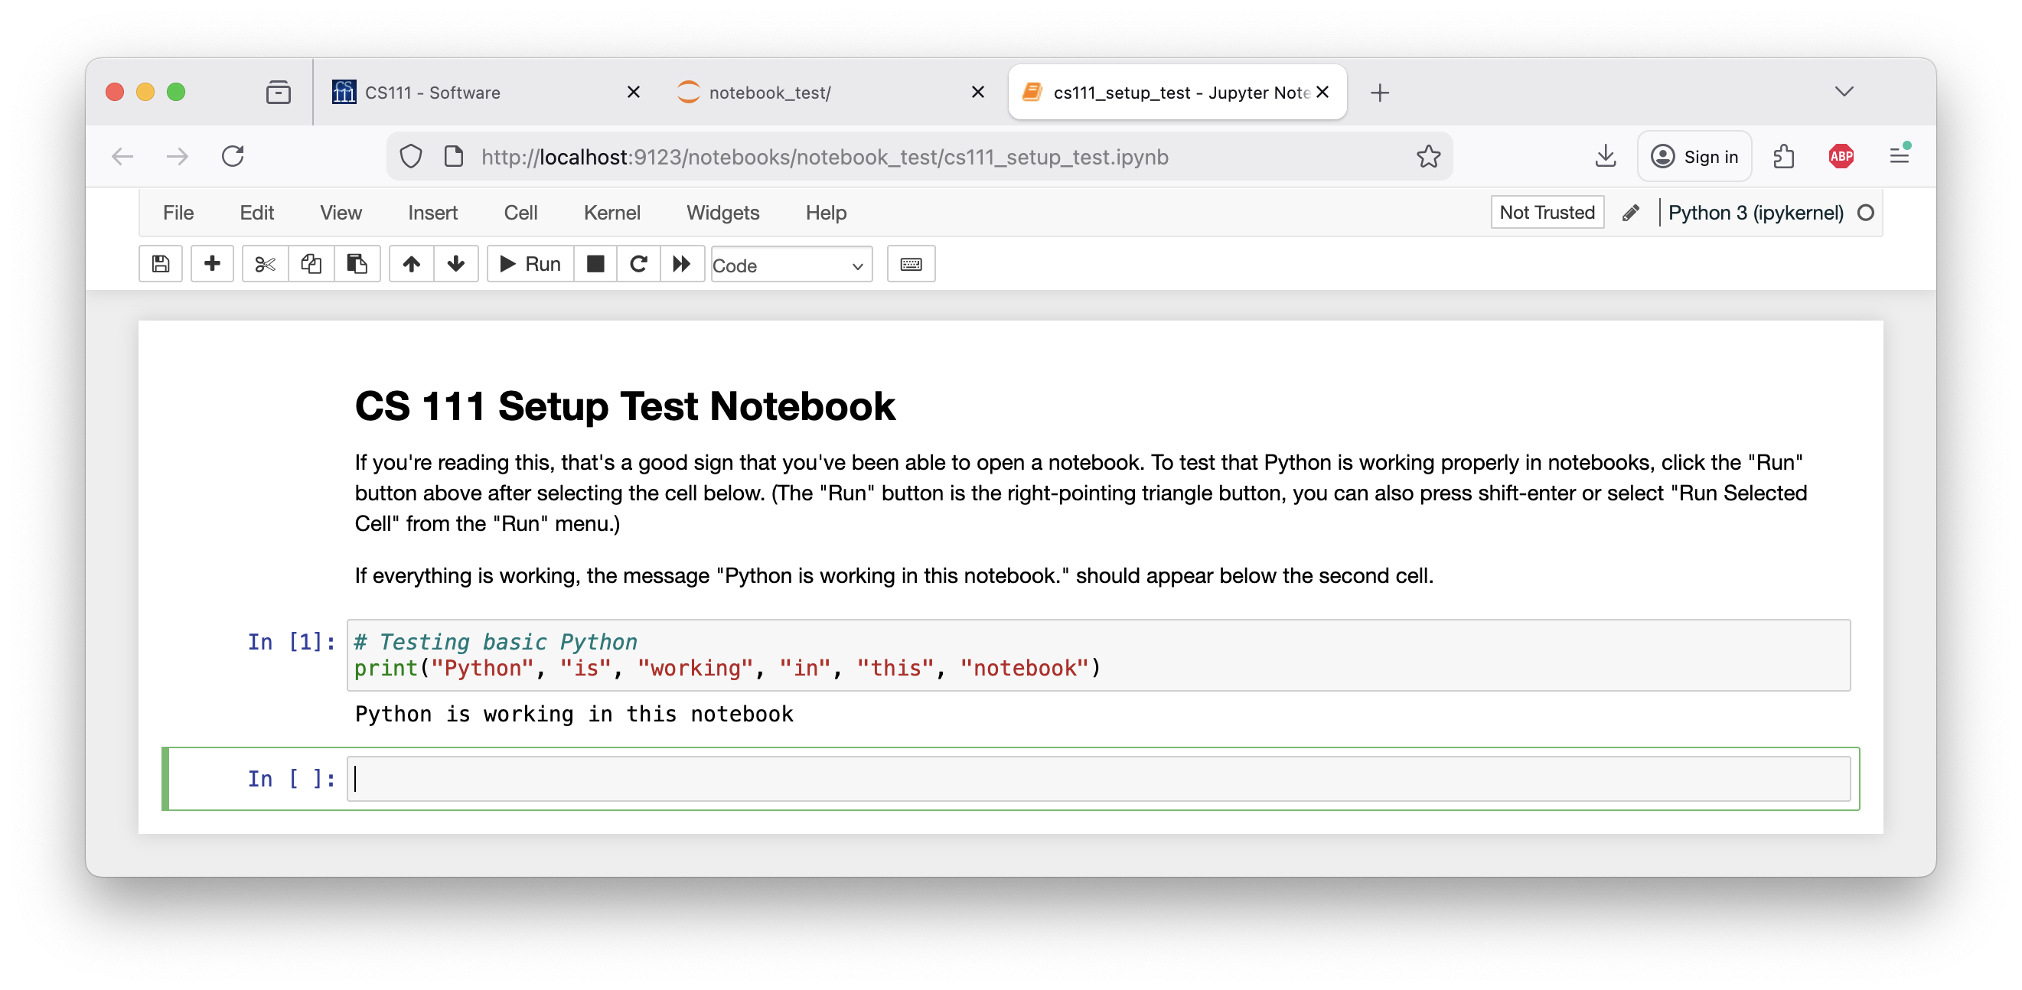The image size is (2022, 990).
Task: Paste cells below with the paste icon
Action: [x=358, y=265]
